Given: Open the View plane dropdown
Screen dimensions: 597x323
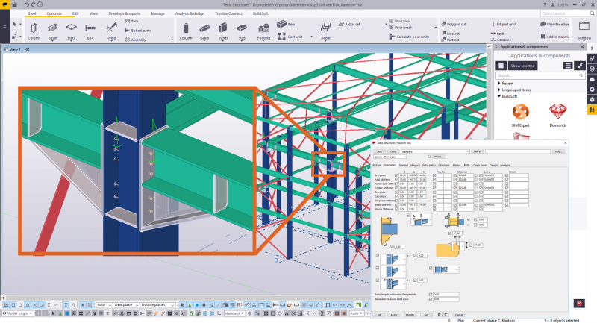Looking at the screenshot, I should (126, 305).
